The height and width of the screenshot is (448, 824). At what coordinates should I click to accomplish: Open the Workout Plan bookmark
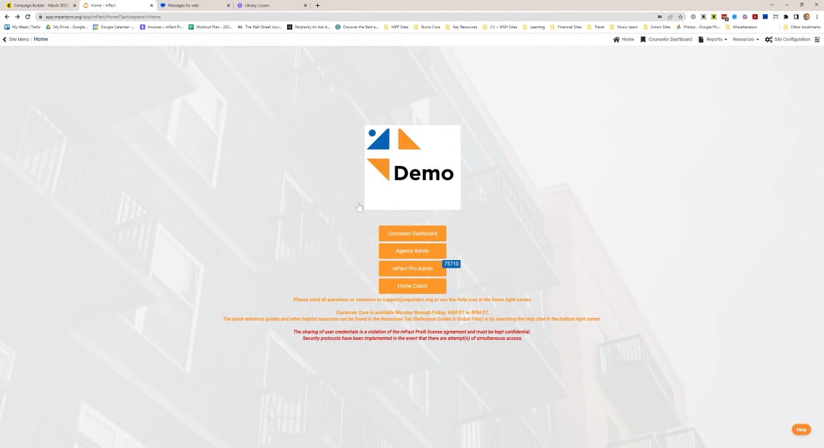[x=211, y=27]
